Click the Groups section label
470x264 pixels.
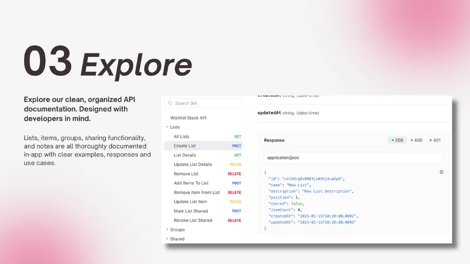177,230
